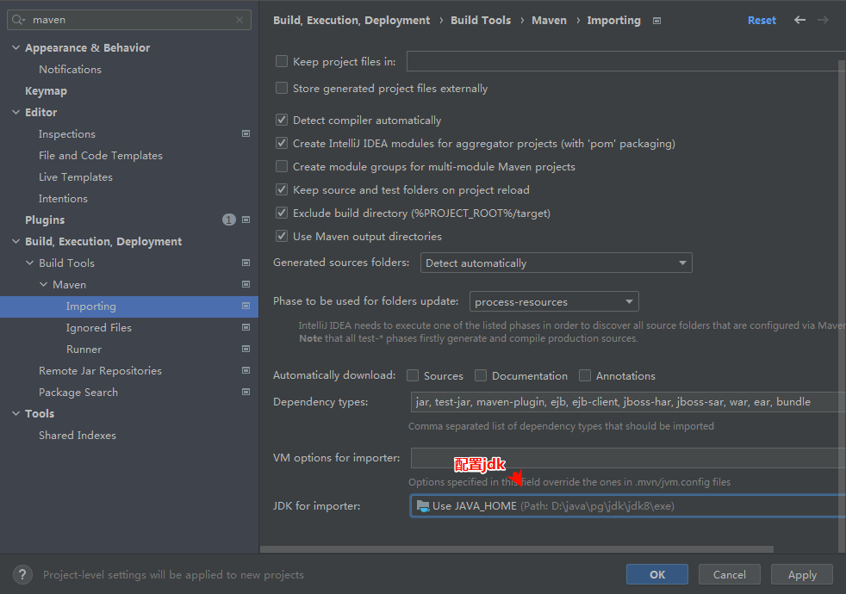This screenshot has width=846, height=594.
Task: Select Shared Indexes under Tools
Action: tap(78, 435)
